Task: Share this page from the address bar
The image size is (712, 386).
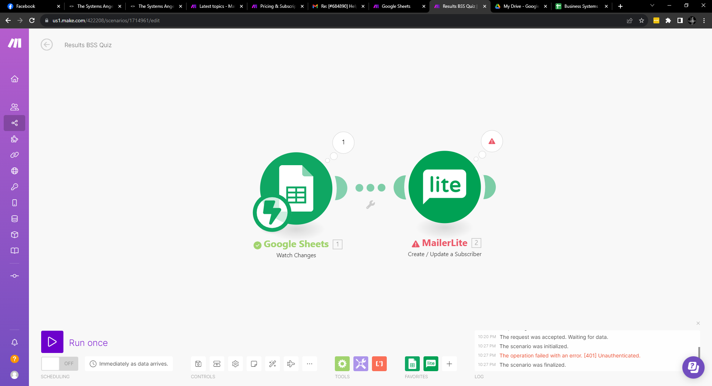Action: 630,20
